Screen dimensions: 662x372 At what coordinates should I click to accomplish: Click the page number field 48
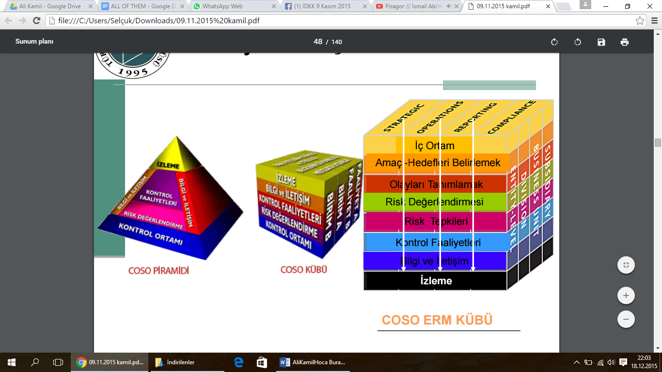point(318,42)
